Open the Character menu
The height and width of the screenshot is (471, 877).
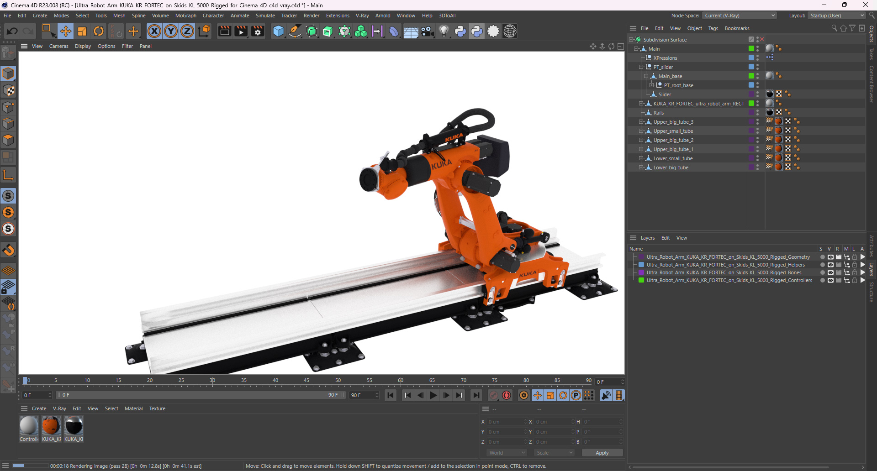tap(213, 16)
